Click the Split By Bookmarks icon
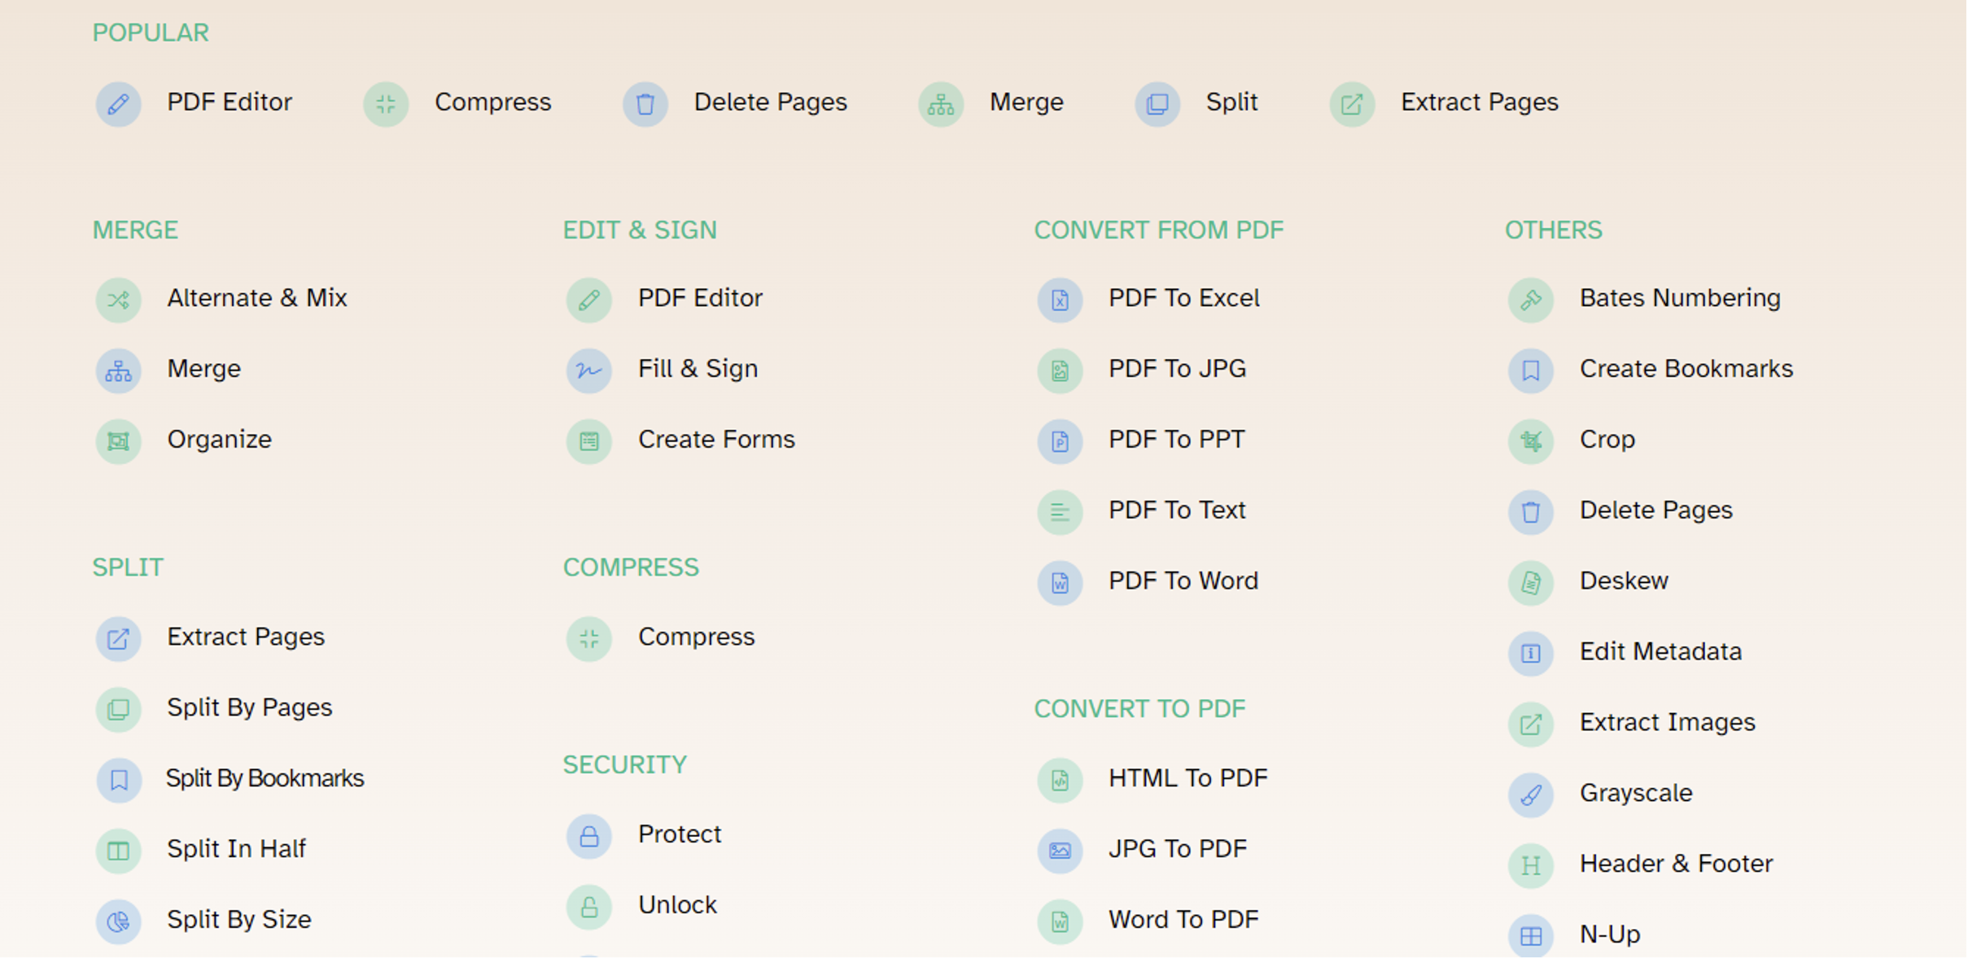 [118, 780]
